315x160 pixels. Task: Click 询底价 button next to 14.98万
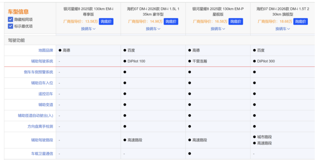click(171, 22)
